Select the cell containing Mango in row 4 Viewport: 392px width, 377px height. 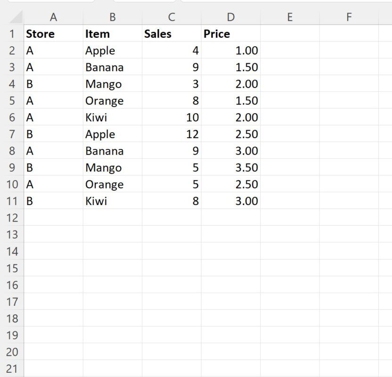tap(113, 84)
